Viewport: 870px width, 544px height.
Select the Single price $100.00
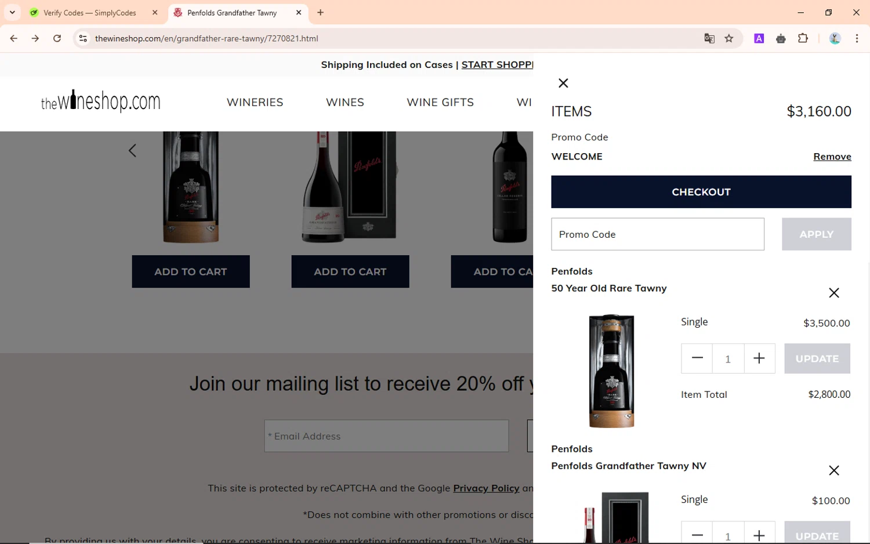pyautogui.click(x=831, y=501)
